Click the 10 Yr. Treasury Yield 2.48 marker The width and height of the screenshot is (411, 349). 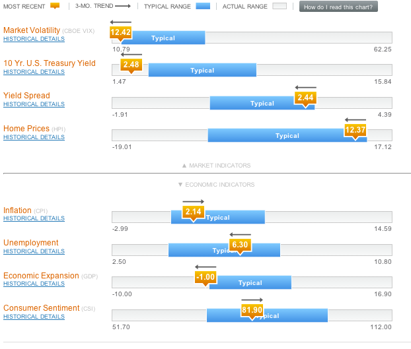click(131, 65)
